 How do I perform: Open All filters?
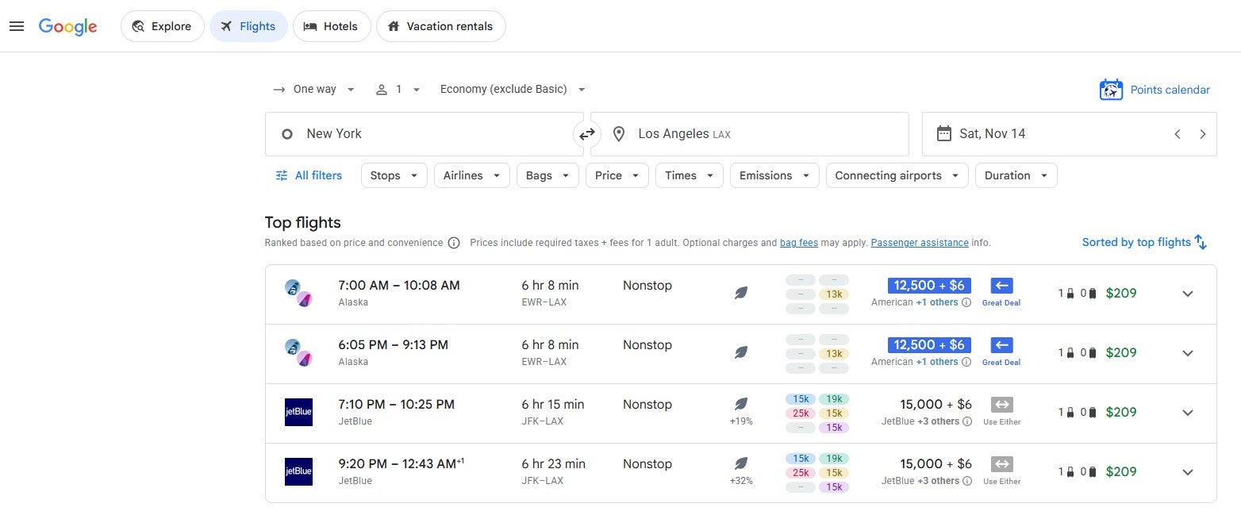[308, 175]
